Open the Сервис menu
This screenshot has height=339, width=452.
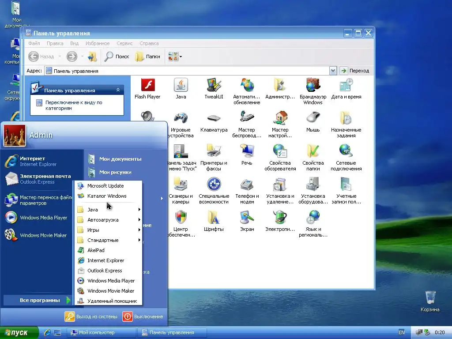[124, 43]
